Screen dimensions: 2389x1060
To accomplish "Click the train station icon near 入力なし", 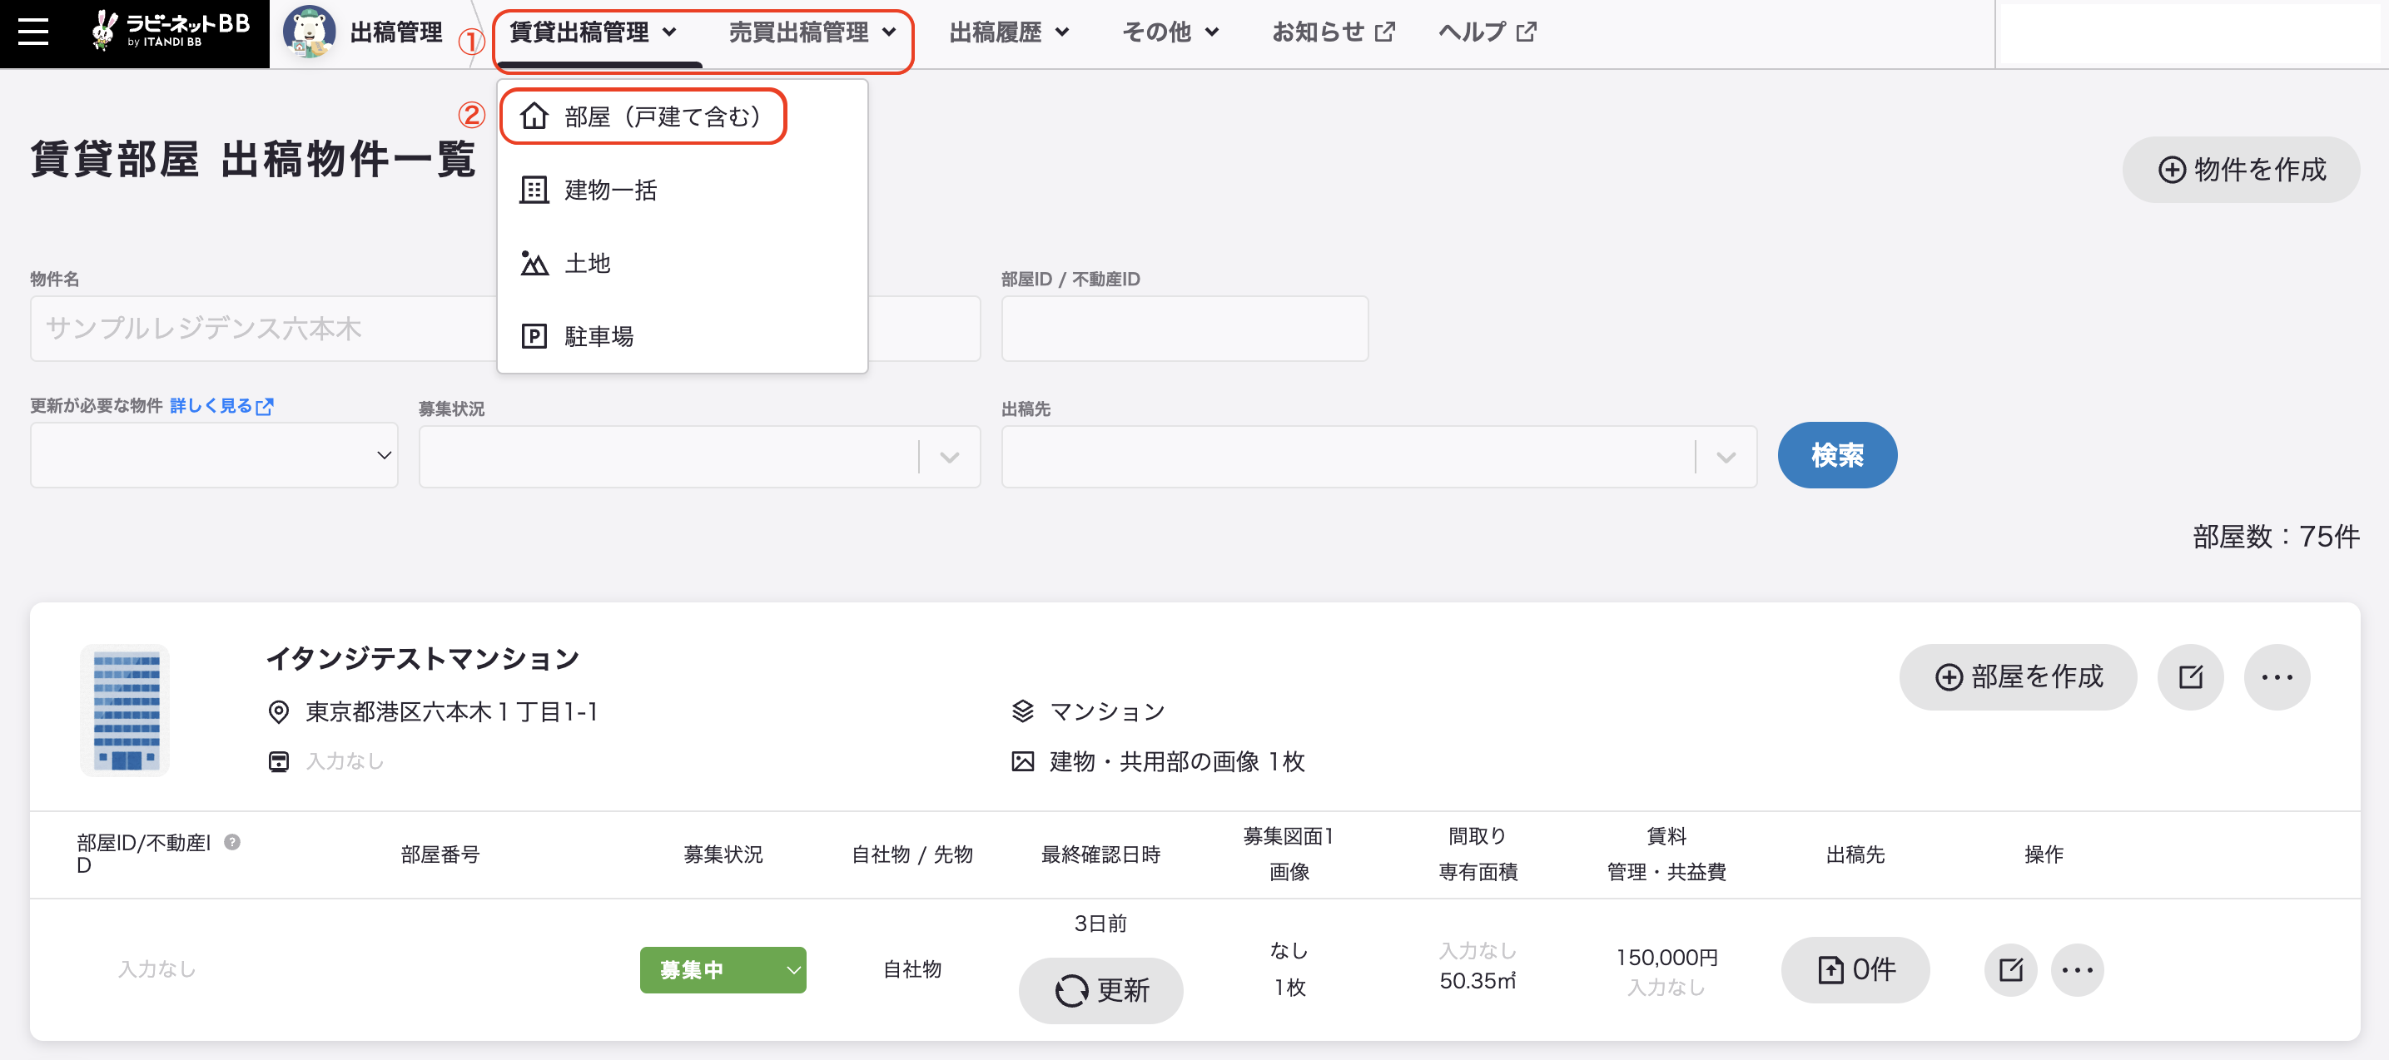I will [x=278, y=761].
